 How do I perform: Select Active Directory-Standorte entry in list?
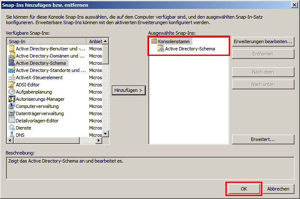coord(47,70)
